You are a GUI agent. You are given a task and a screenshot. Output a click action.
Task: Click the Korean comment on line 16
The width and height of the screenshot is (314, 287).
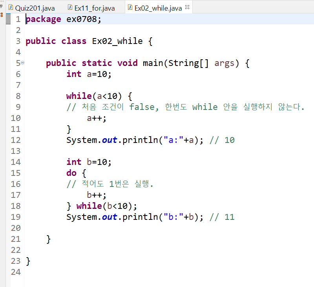tap(110, 184)
